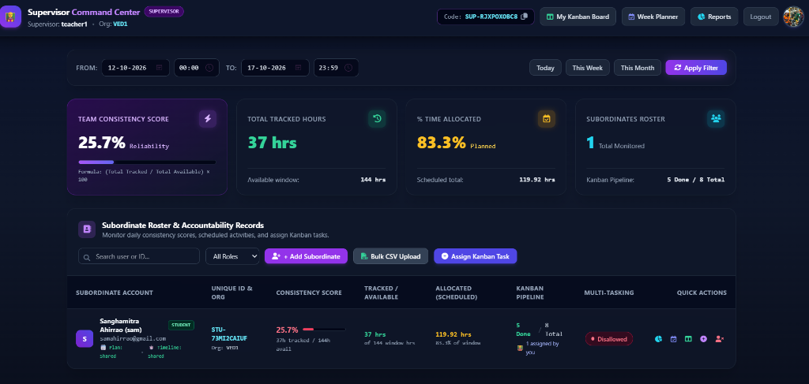The image size is (809, 384).
Task: Apply the date filter
Action: (696, 68)
